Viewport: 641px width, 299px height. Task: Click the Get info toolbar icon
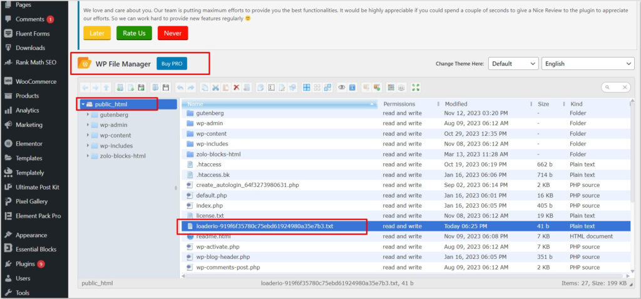coord(352,88)
